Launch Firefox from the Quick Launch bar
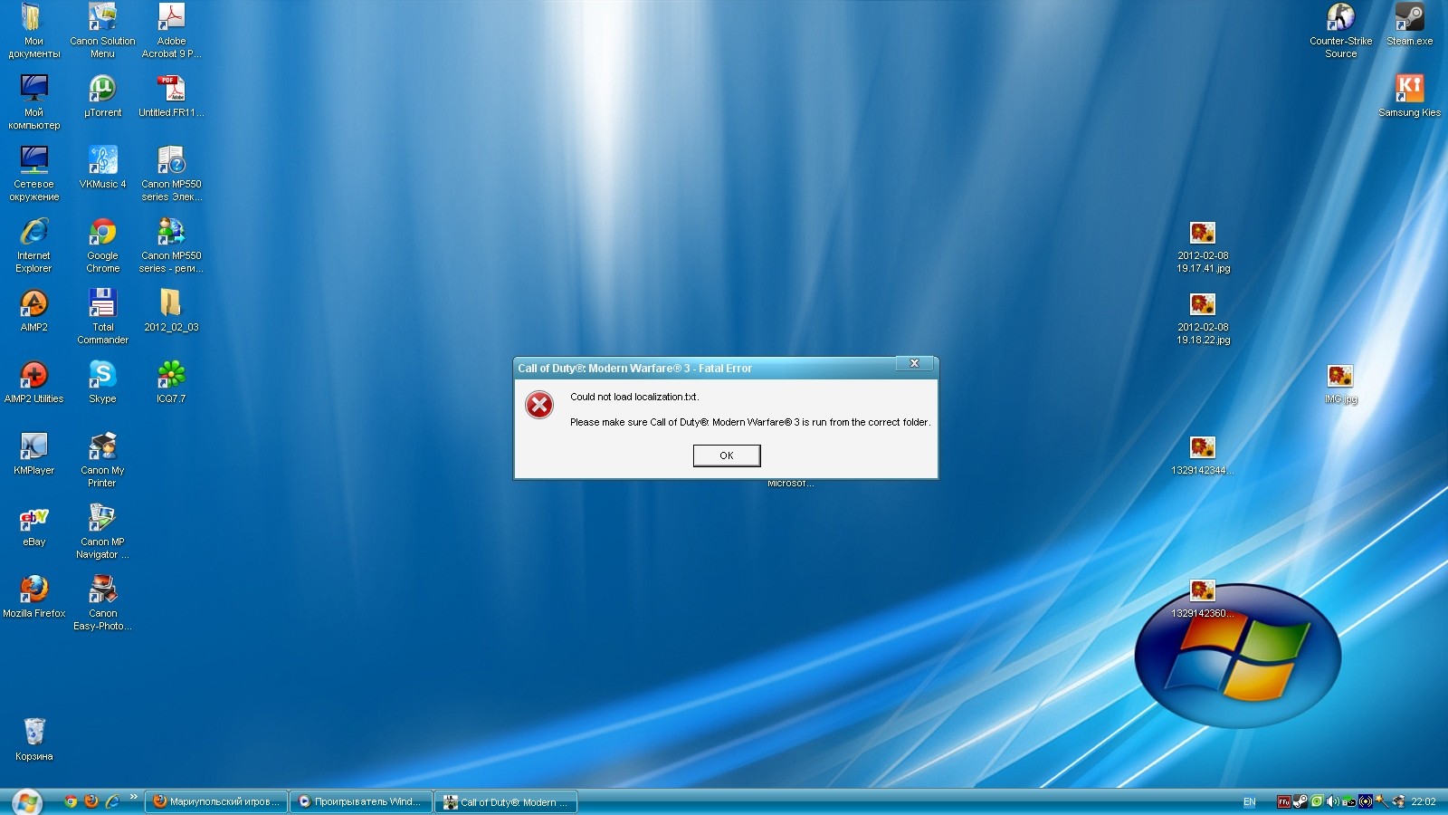 coord(91,801)
